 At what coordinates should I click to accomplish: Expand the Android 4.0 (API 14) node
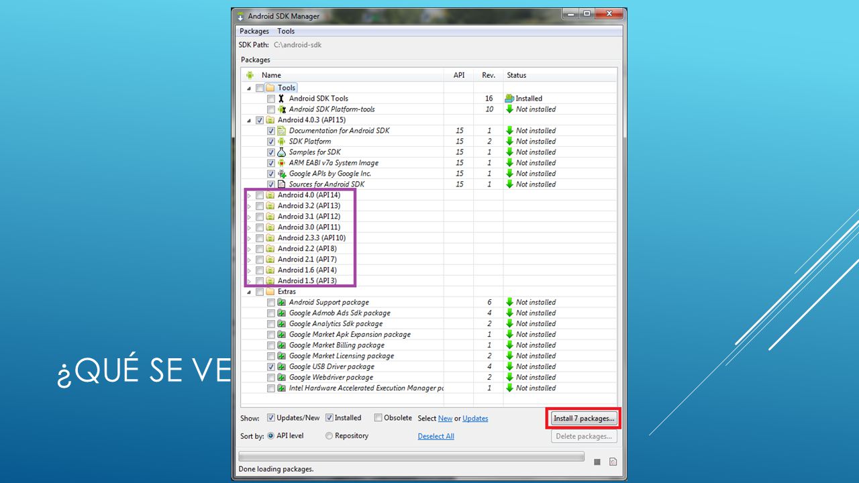pos(250,195)
